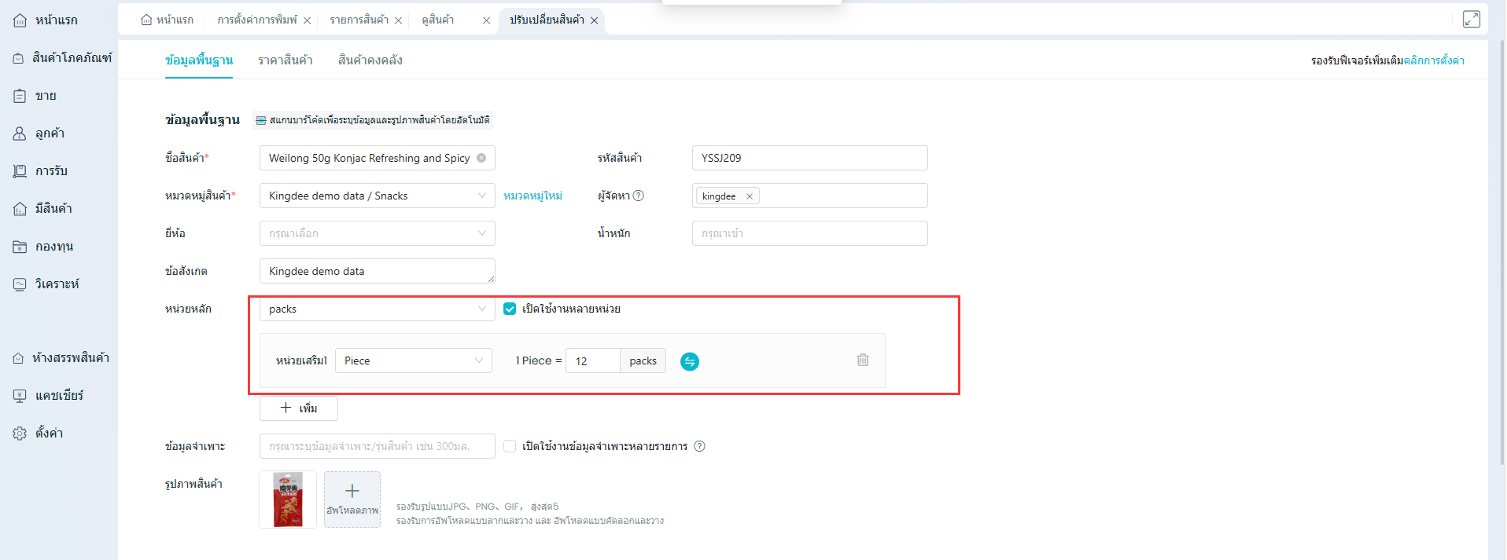Clear the product name field with the x icon

point(481,158)
